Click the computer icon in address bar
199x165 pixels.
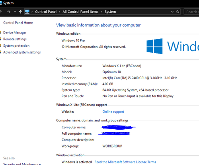click(x=27, y=12)
